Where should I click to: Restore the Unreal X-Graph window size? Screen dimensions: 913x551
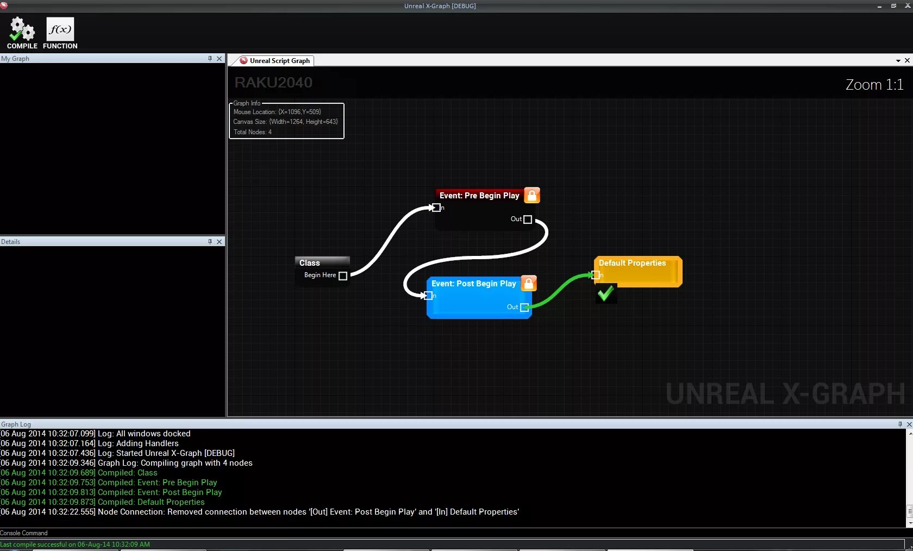893,5
